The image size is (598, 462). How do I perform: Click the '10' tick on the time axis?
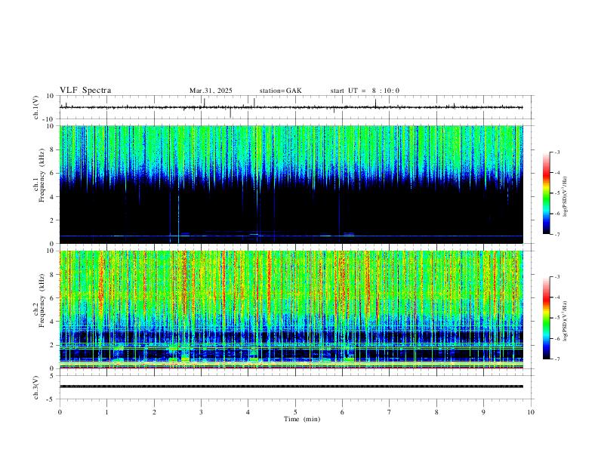[531, 412]
